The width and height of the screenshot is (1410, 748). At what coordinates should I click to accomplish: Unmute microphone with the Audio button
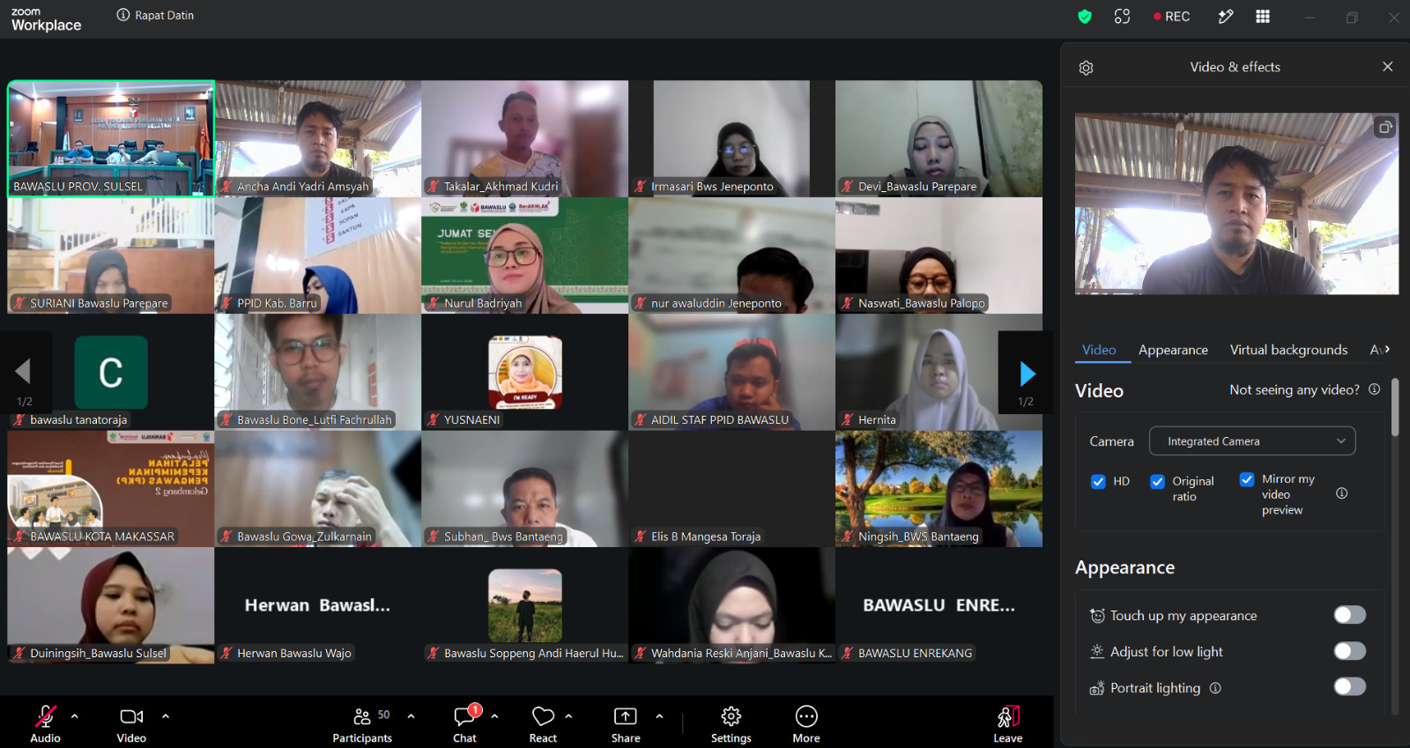(45, 723)
